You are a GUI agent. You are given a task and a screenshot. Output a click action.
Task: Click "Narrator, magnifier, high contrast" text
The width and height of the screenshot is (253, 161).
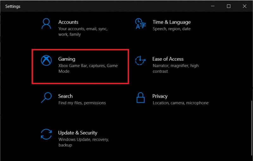(176, 68)
